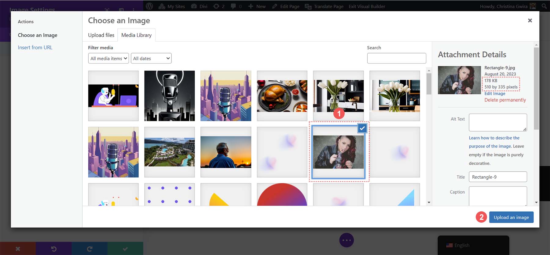Click the August 20, 2023 date text
550x255 pixels.
pyautogui.click(x=500, y=74)
